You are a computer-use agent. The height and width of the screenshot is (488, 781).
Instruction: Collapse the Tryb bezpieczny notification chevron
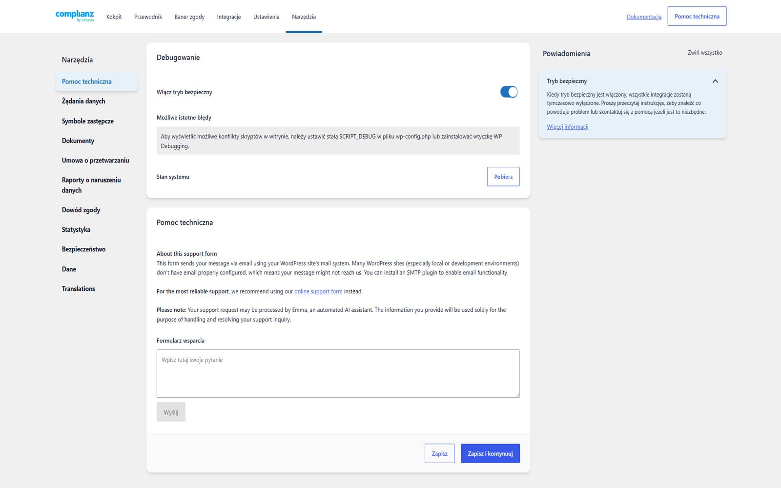coord(715,81)
